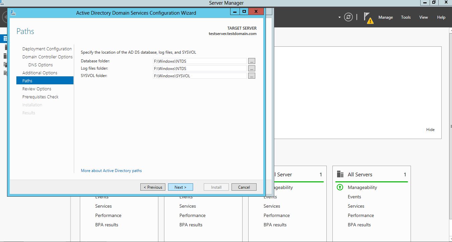Click the All Servers tile header

coord(371,174)
